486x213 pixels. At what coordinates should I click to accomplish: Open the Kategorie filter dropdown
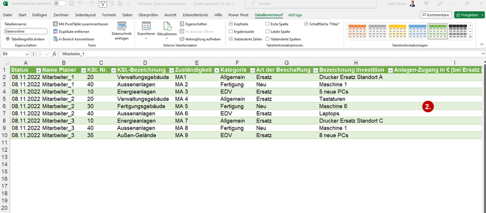(253, 70)
